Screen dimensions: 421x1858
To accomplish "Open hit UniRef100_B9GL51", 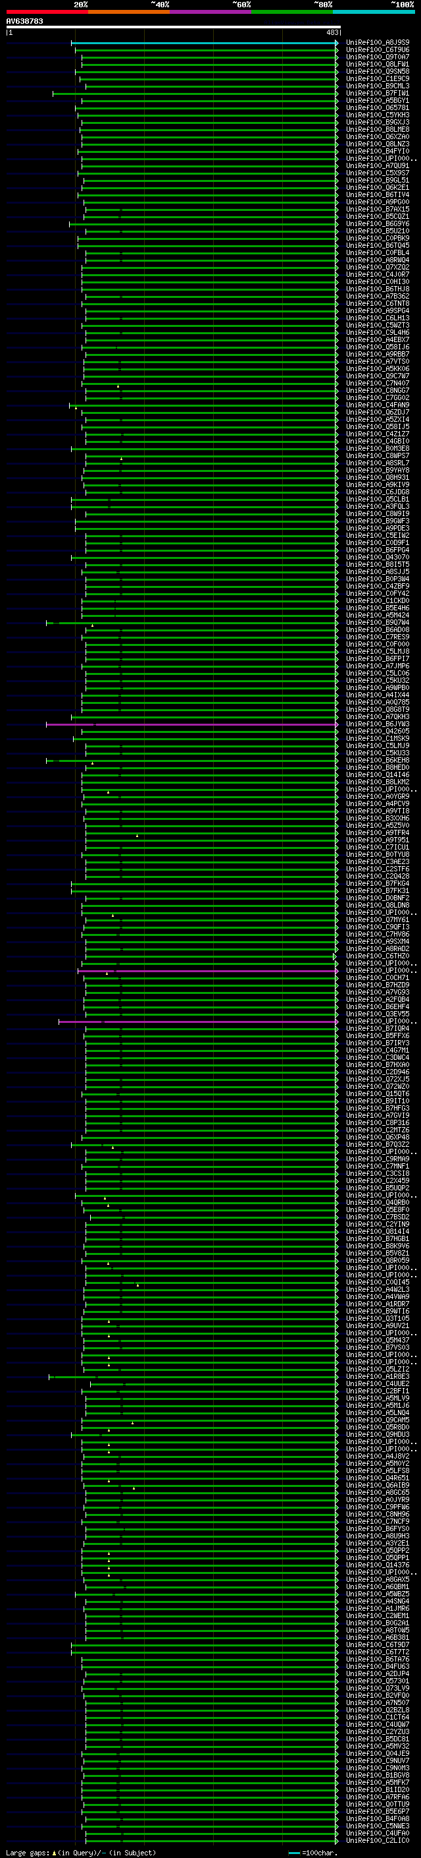I will pyautogui.click(x=378, y=181).
